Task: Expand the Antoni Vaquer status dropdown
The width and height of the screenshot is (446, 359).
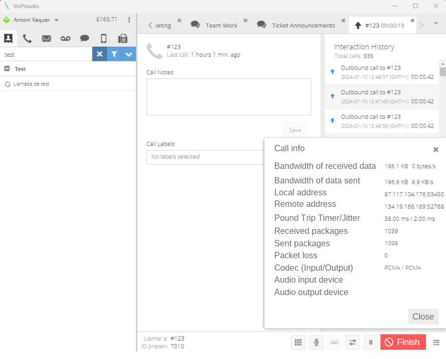Action: point(57,20)
